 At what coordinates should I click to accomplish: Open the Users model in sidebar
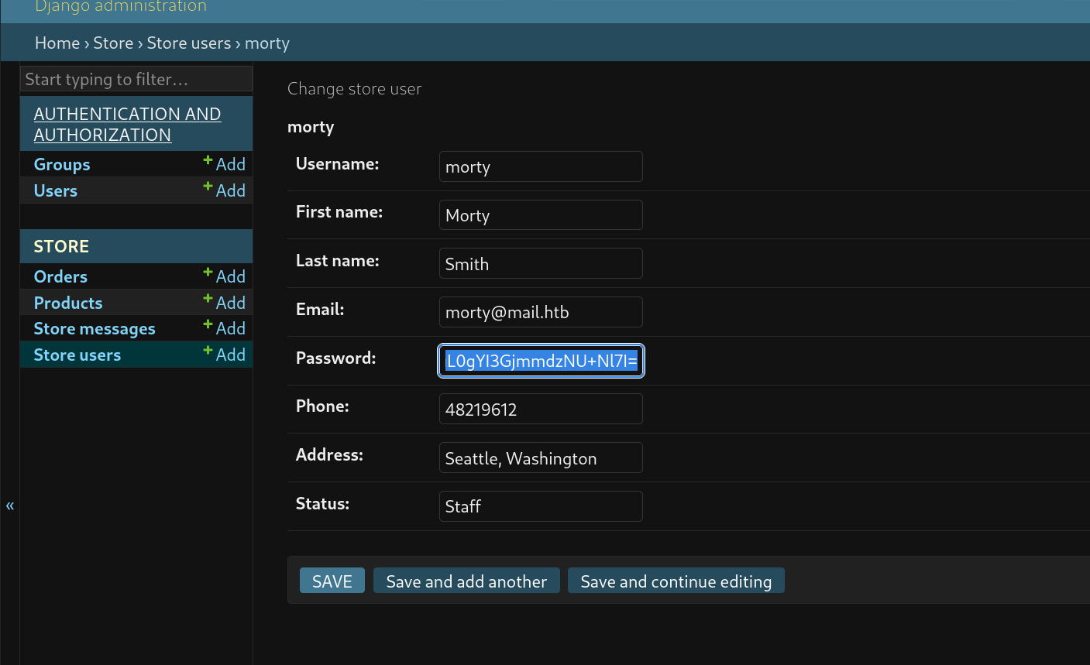coord(56,191)
